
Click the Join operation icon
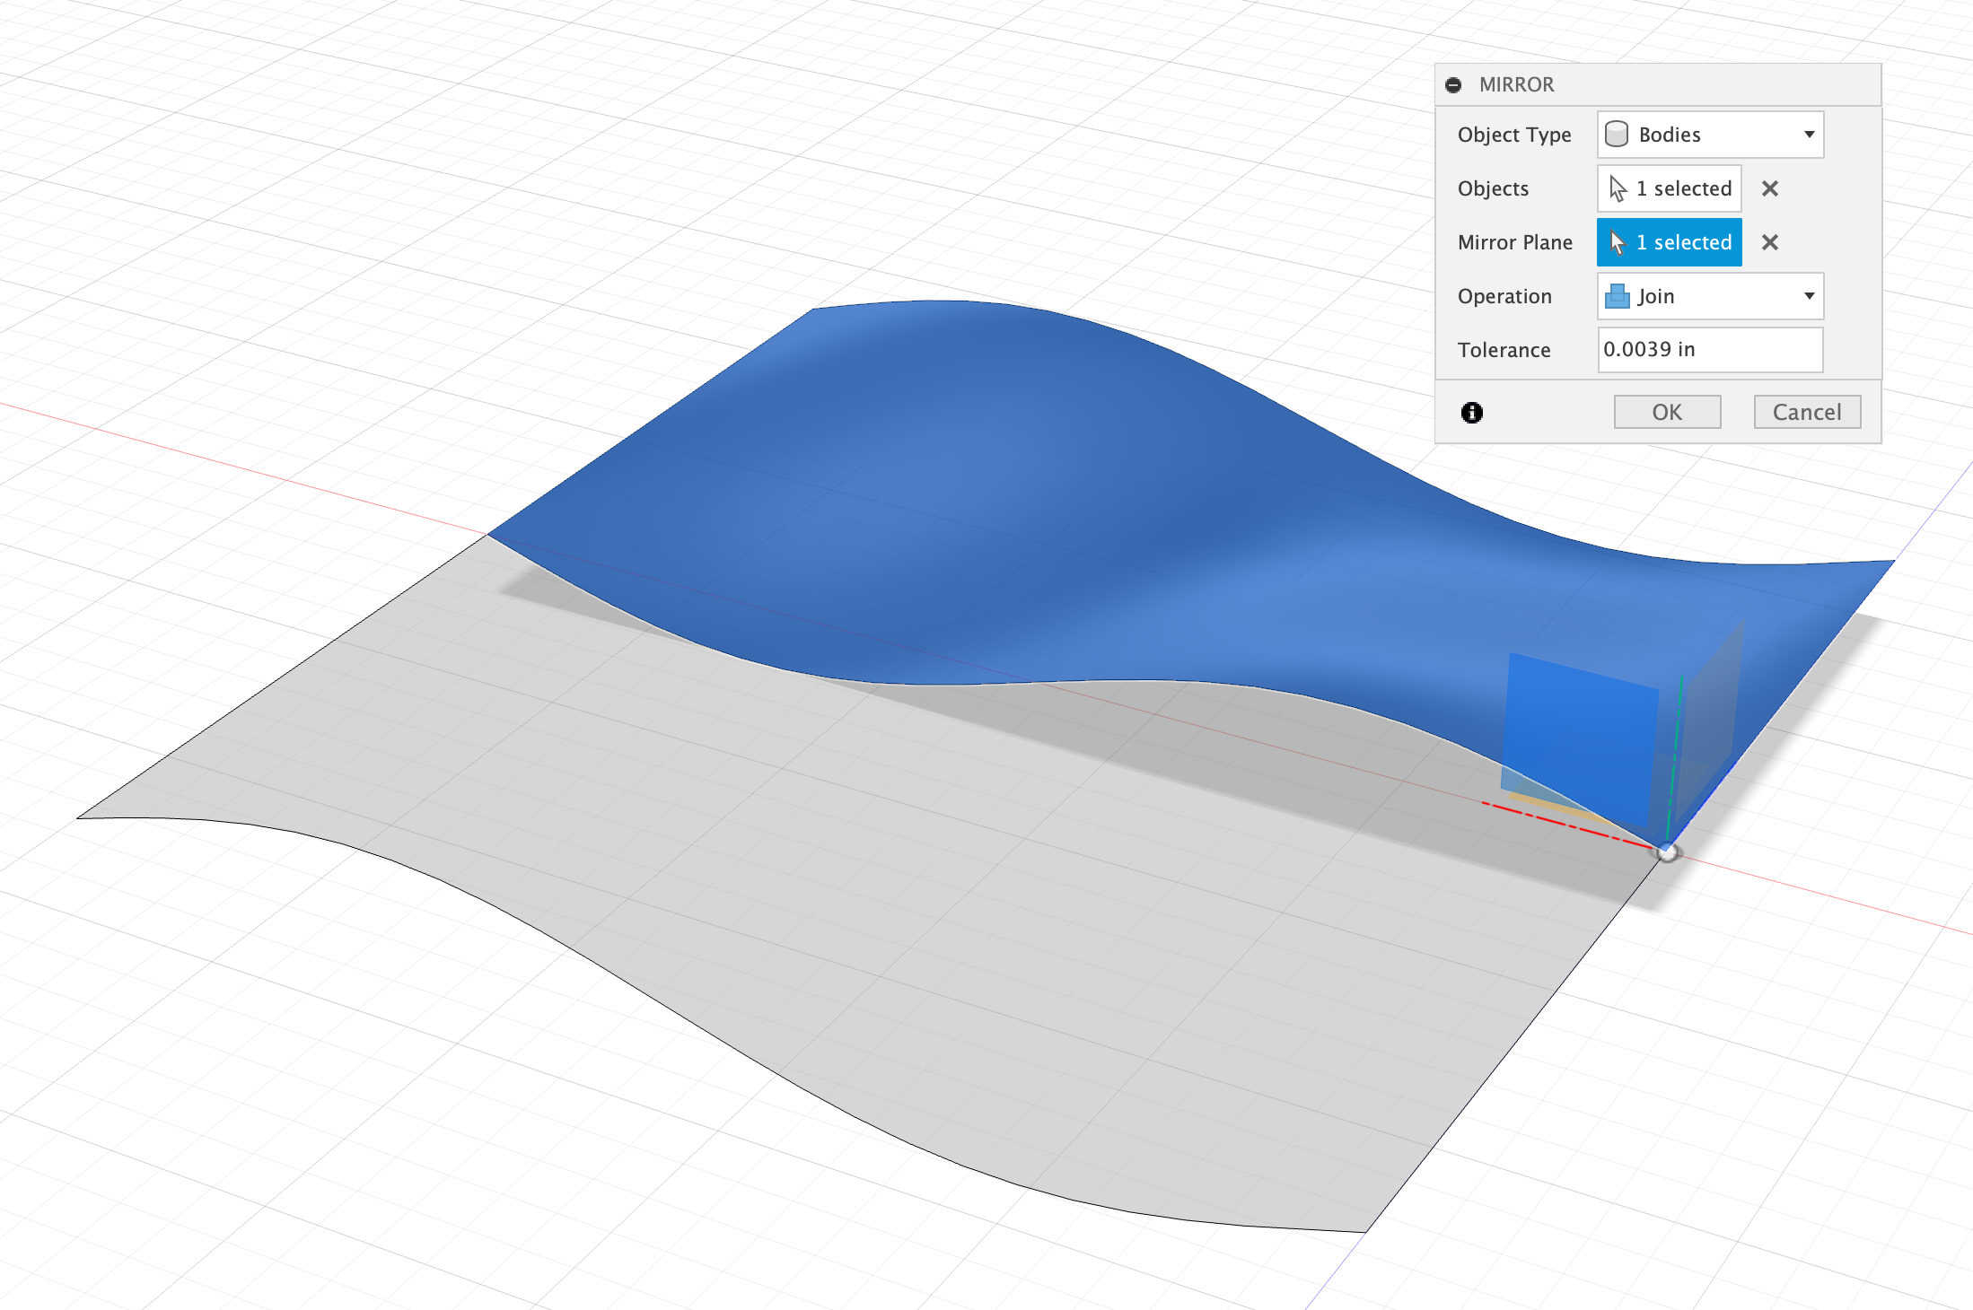1619,297
